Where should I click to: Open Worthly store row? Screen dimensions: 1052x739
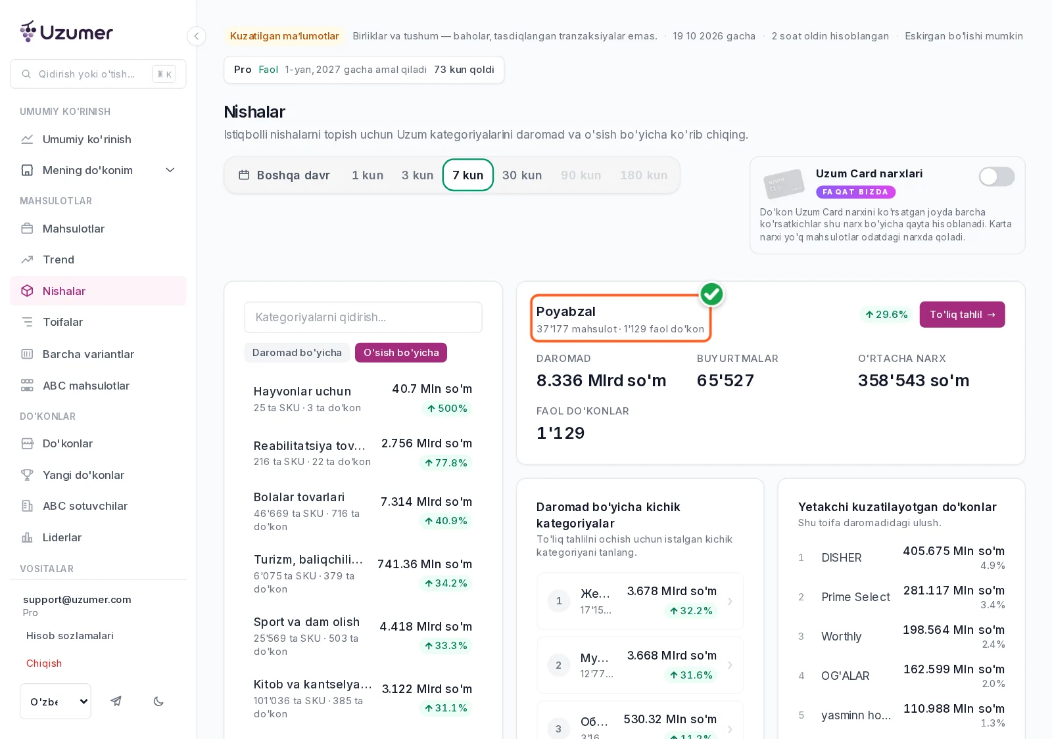[901, 637]
